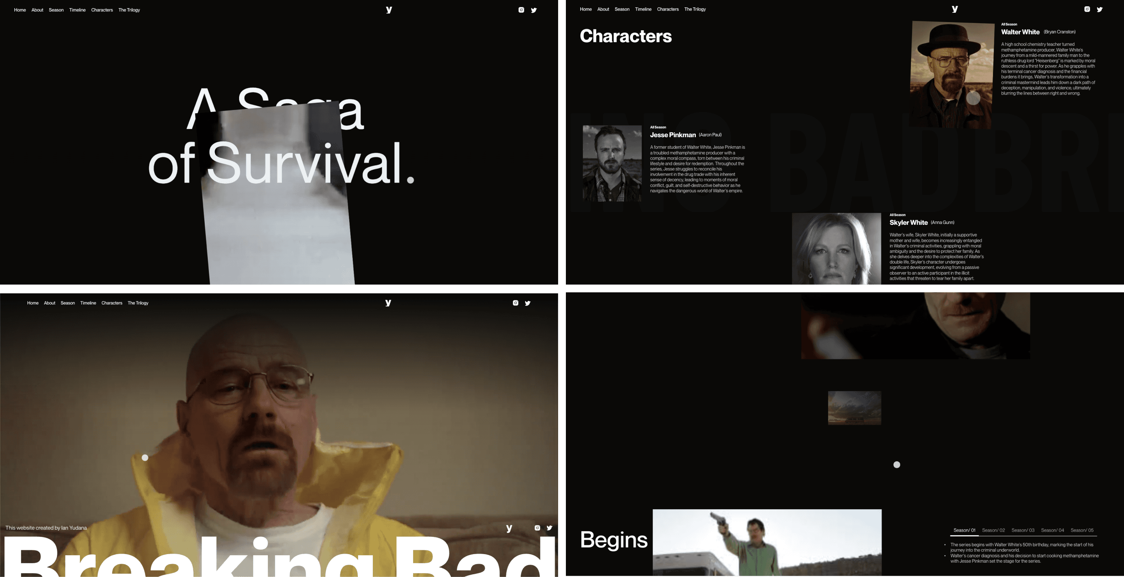Go to Characters from the Saga of Survival page

102,10
